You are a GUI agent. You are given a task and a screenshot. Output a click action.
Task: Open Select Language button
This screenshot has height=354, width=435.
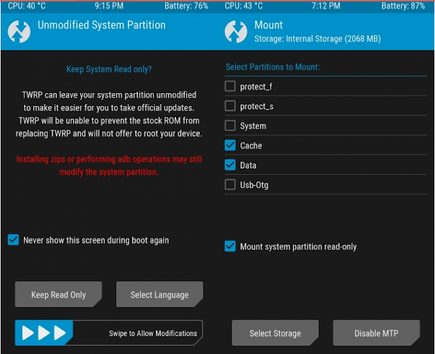[160, 294]
